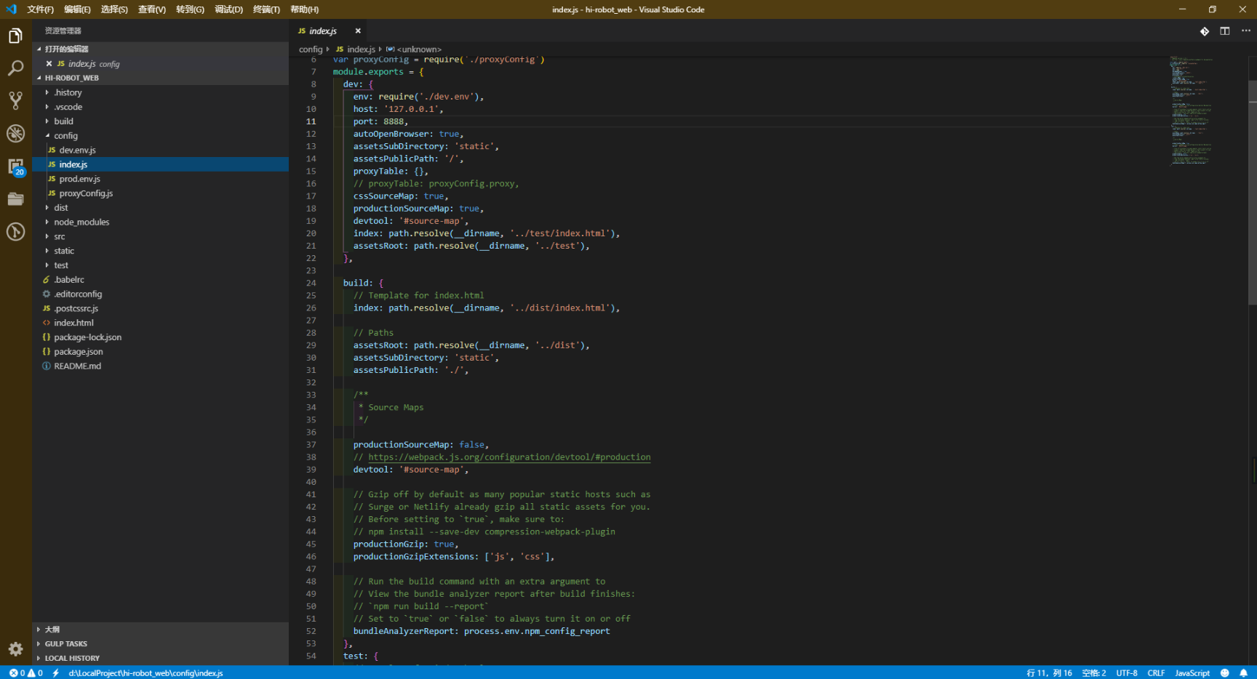This screenshot has width=1257, height=679.
Task: Change language mode JavaScript
Action: pyautogui.click(x=1192, y=673)
